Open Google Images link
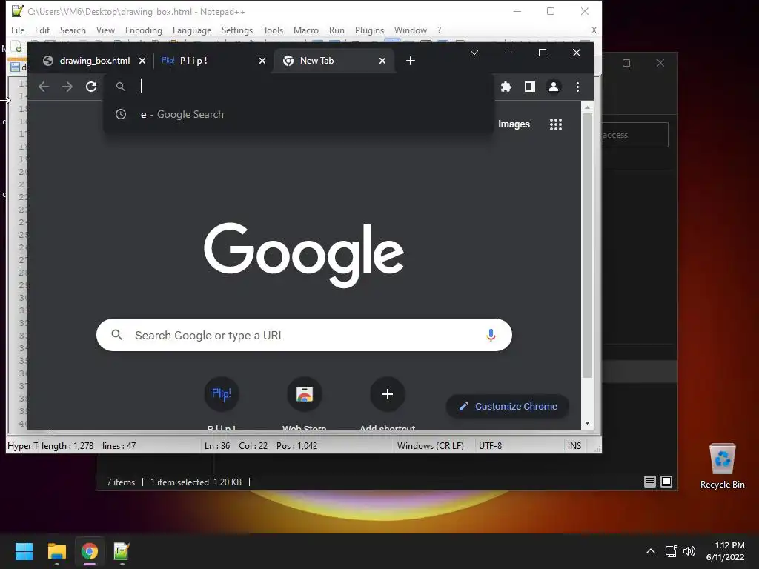 click(514, 124)
